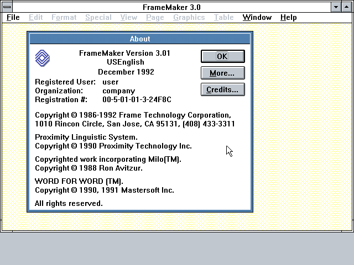The height and width of the screenshot is (265, 354).
Task: Show the Credits... screen
Action: (x=222, y=89)
